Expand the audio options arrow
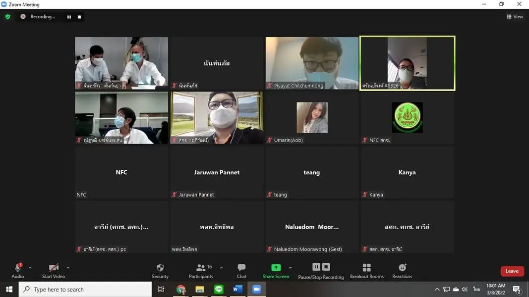This screenshot has width=529, height=297. (x=30, y=268)
